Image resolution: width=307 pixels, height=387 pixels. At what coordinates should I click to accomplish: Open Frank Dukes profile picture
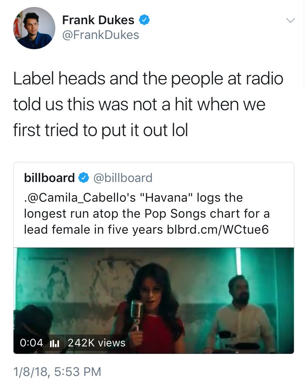coord(34,28)
